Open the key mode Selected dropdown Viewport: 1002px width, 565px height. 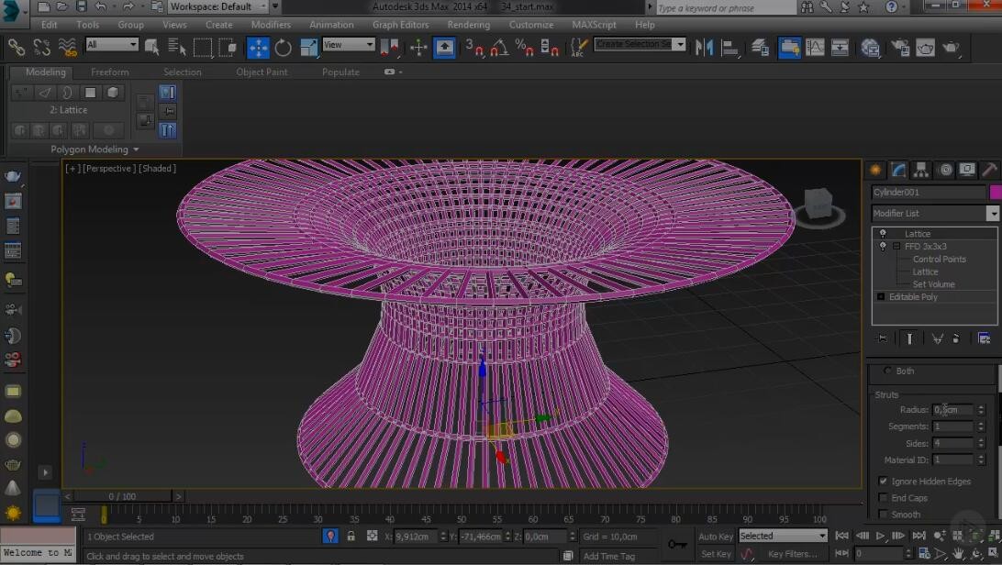783,536
